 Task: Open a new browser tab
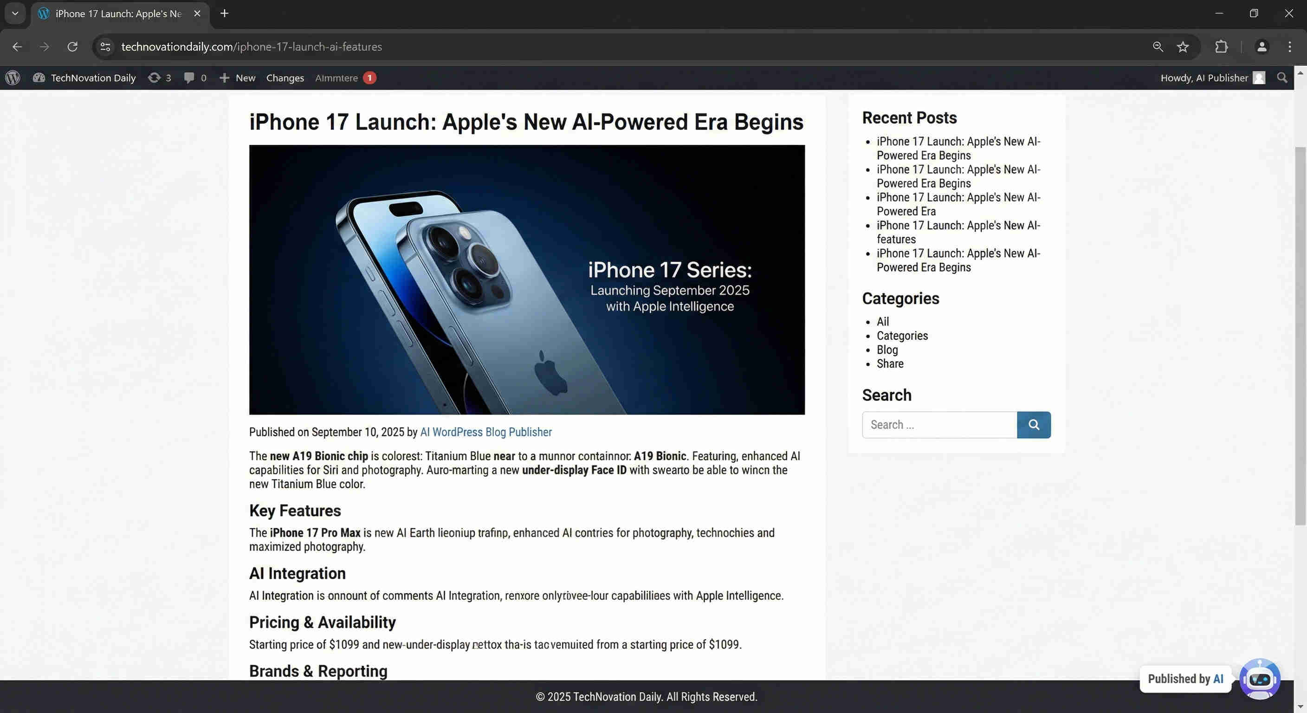click(224, 14)
